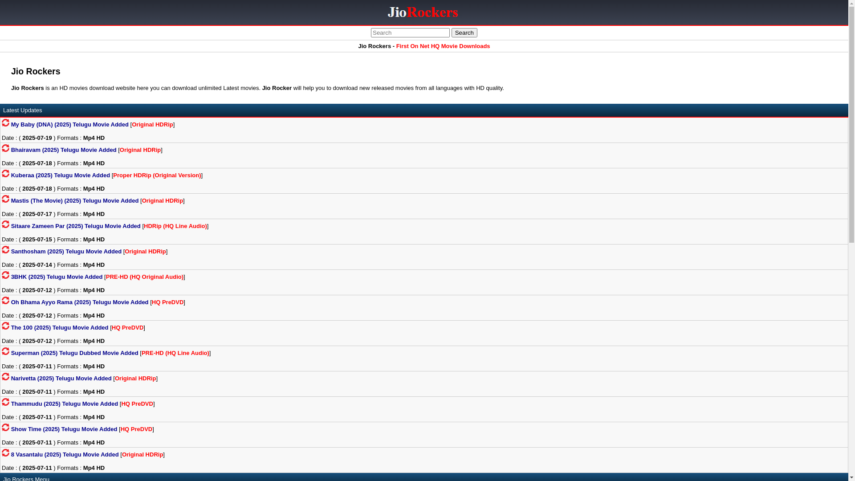Click refresh icon beside Santhosham
Screen dimensions: 855x481
tap(5, 249)
